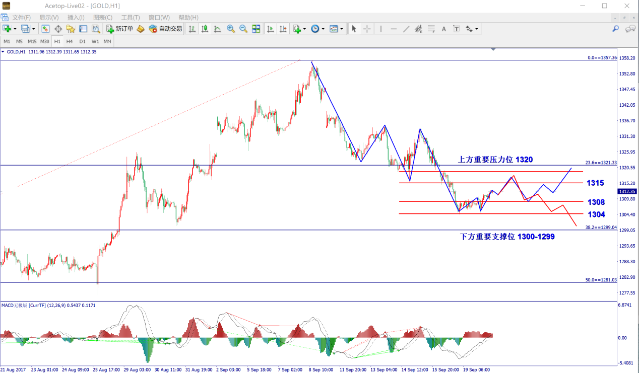Choose the Fibonacci retracement tool

[431, 29]
